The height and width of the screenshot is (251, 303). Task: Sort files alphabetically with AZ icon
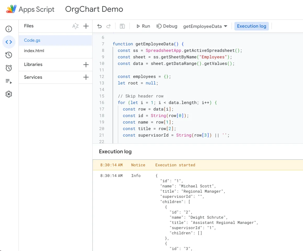(75, 26)
